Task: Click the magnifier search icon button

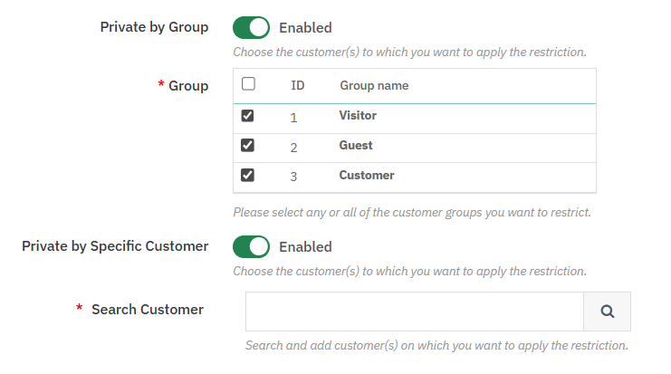Action: tap(607, 312)
